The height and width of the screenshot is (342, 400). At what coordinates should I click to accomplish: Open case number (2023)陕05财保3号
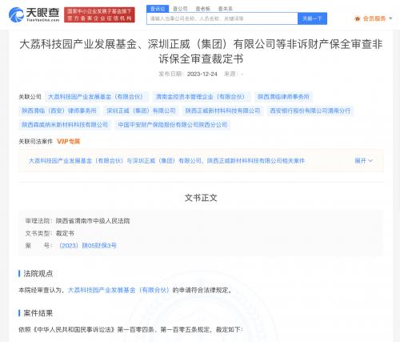[88, 246]
